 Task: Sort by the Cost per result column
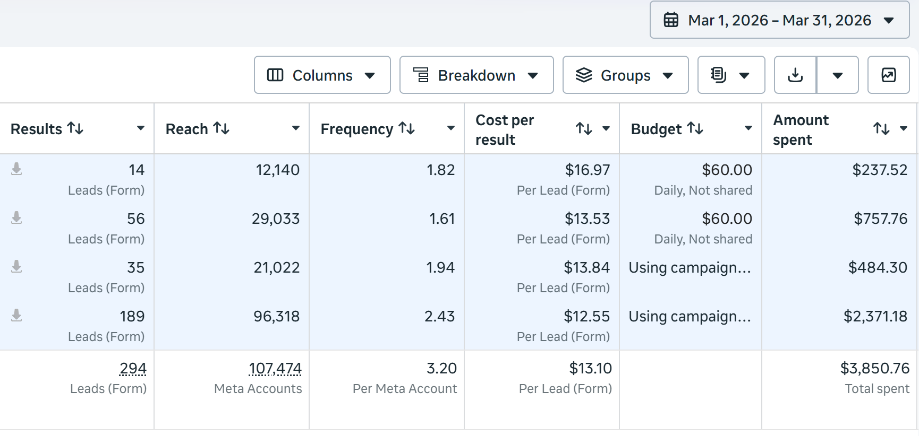pos(584,128)
